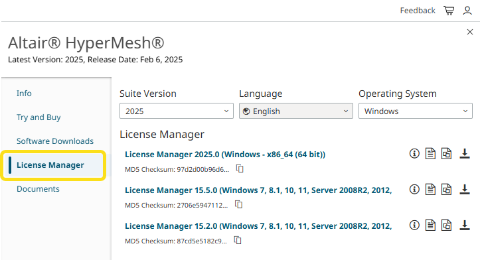The width and height of the screenshot is (480, 260).
Task: Select the 'MD5 Checksum: 2706e5947112...' text
Action: click(177, 205)
